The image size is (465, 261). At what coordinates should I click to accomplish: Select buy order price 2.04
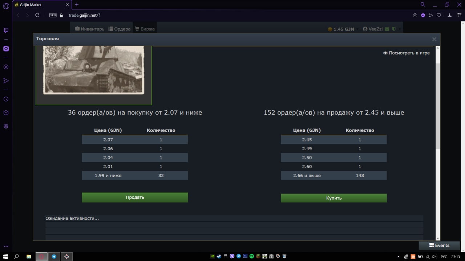(135, 158)
